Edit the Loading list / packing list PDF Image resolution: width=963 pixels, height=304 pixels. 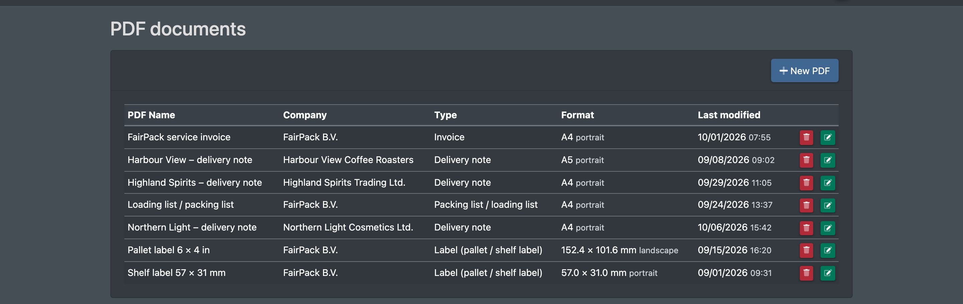tap(827, 205)
